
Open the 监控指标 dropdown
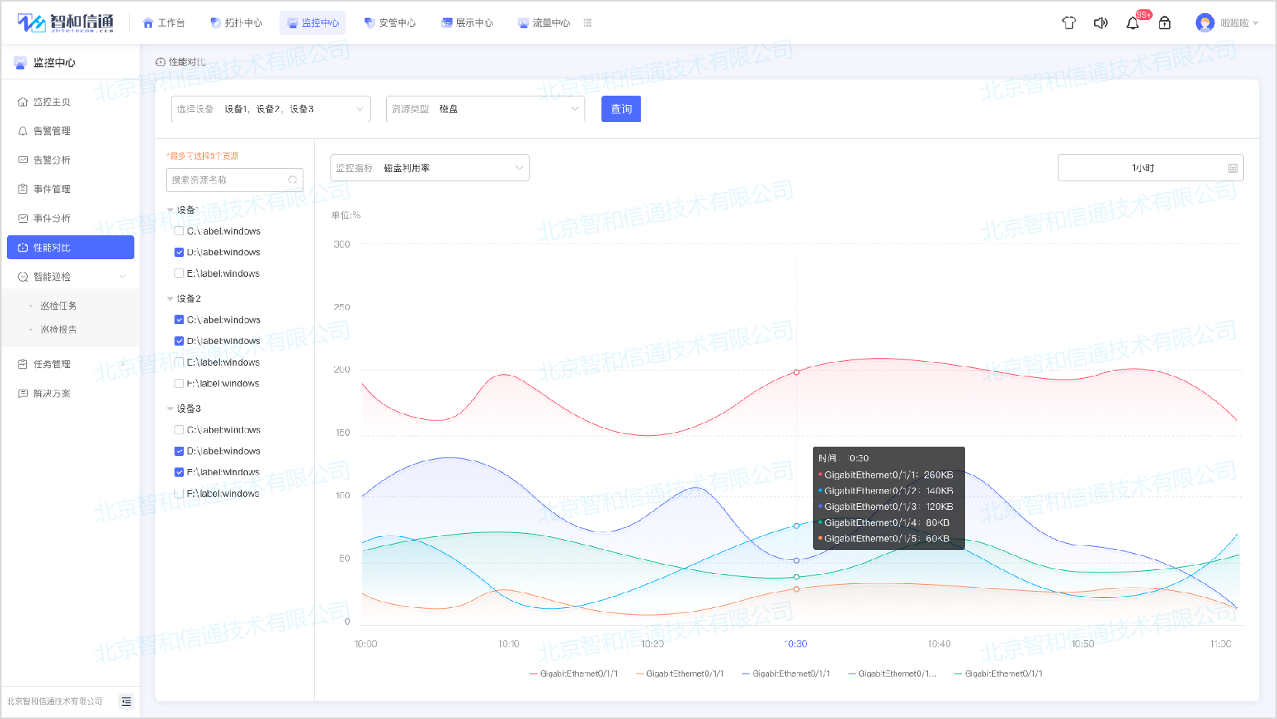pyautogui.click(x=429, y=168)
